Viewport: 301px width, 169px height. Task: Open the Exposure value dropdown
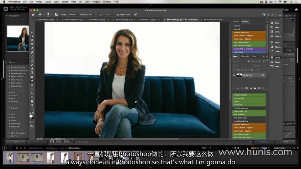[95, 15]
